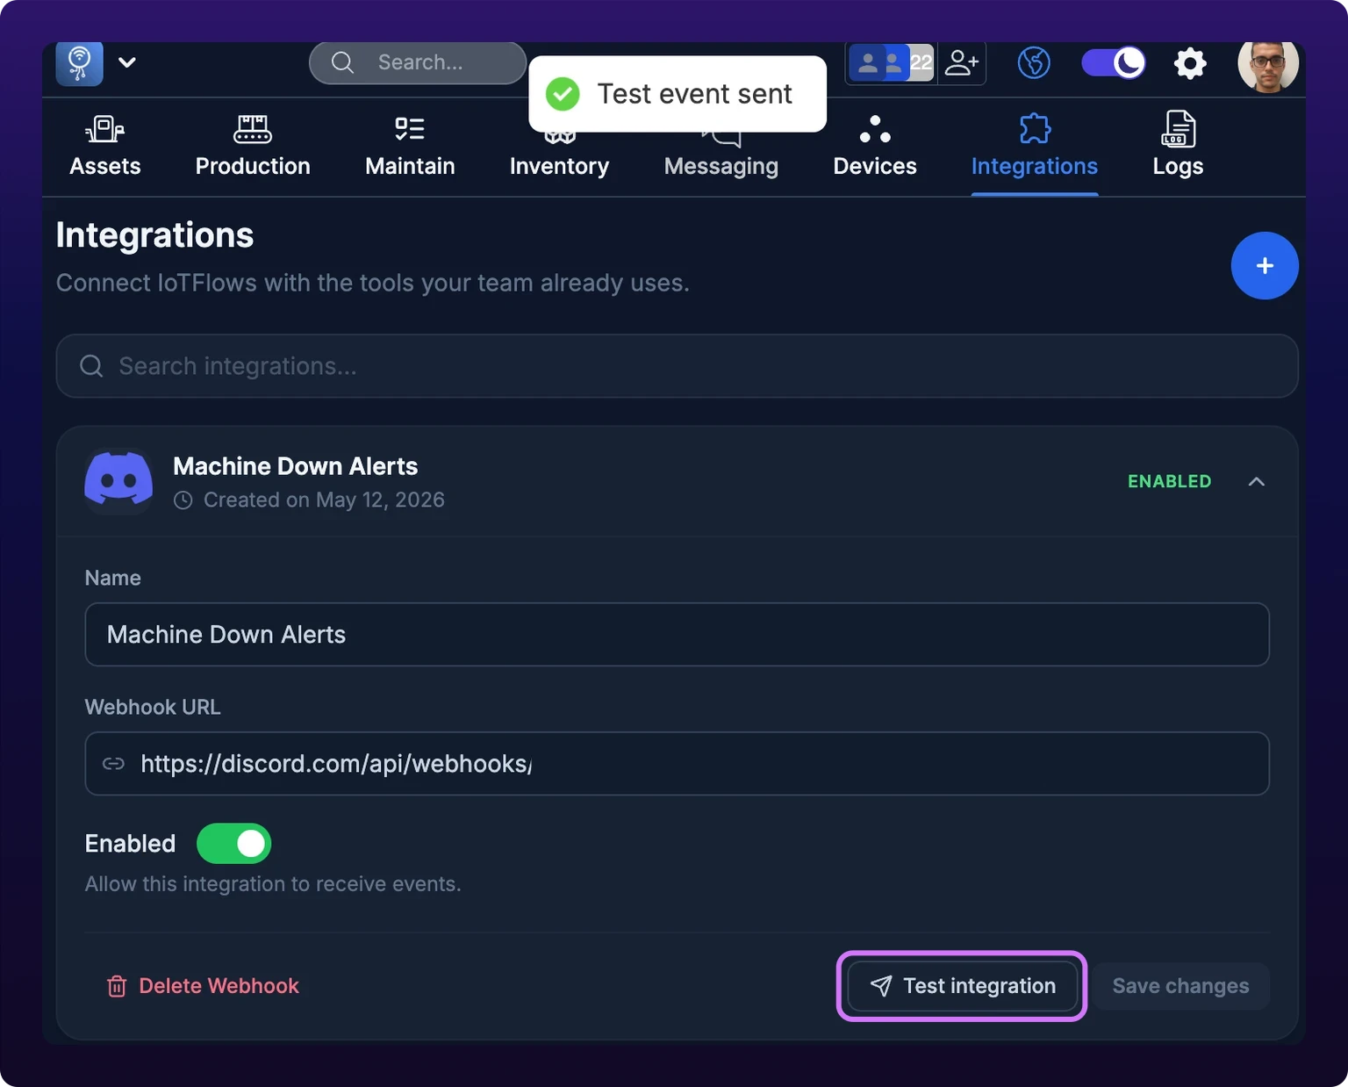Toggle the dark mode switch

[x=1113, y=63]
